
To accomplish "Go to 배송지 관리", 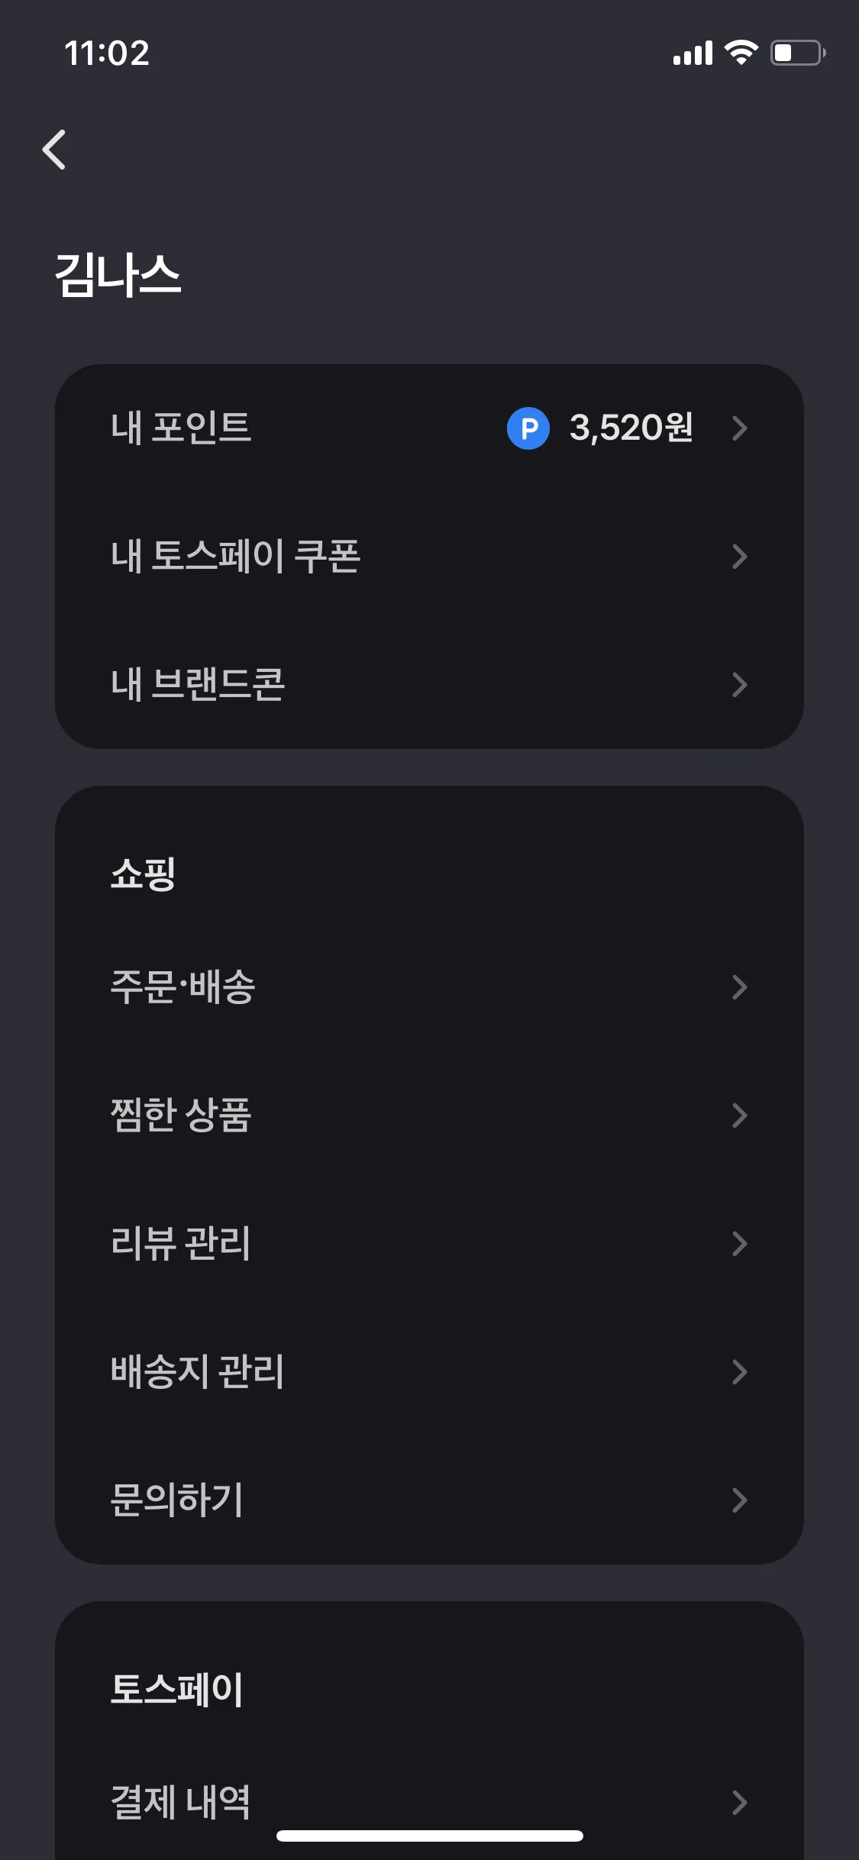I will click(x=429, y=1372).
